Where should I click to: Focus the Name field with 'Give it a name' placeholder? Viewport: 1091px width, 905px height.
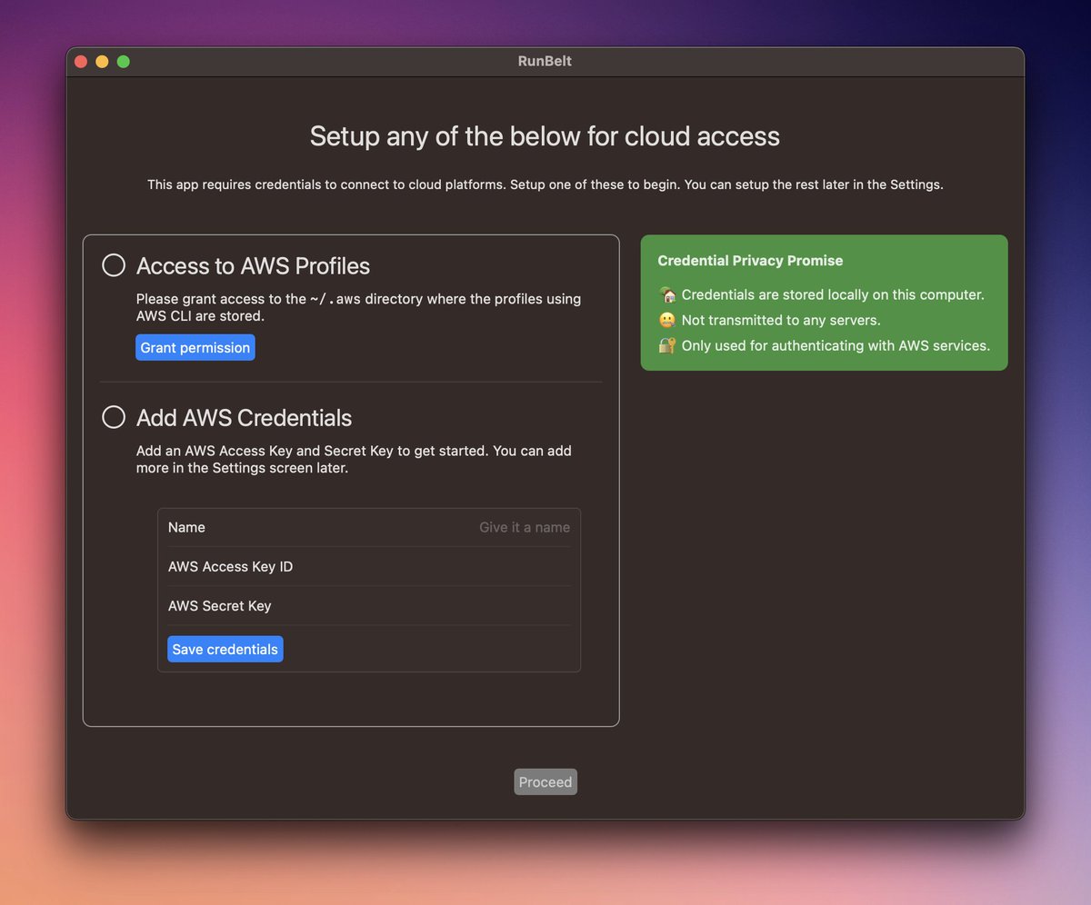[369, 528]
